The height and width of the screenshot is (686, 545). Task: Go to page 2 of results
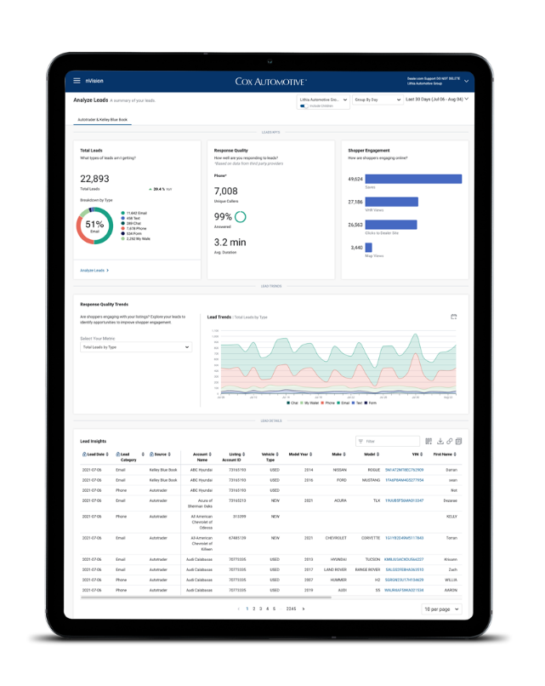pyautogui.click(x=254, y=609)
